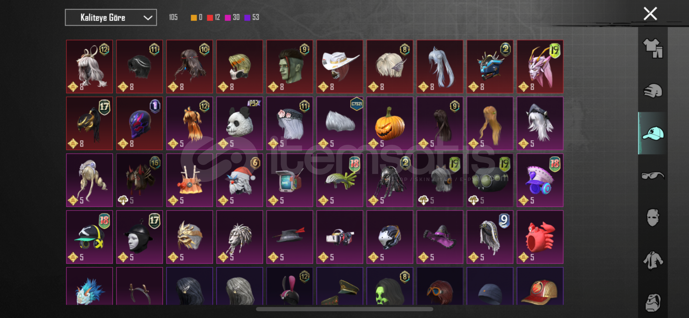
Task: Filter by the purple quality swatch
Action: [x=247, y=18]
